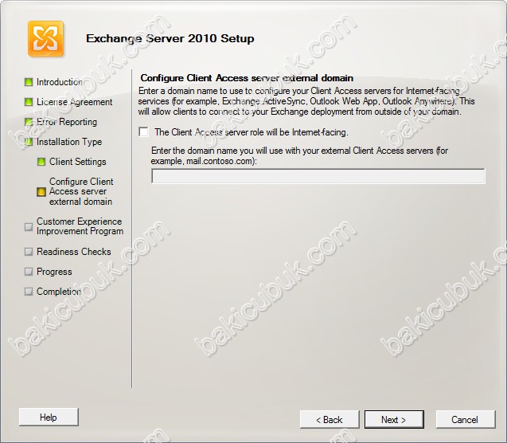Image resolution: width=507 pixels, height=443 pixels.
Task: Click the gray square beside Progress
Action: click(x=29, y=272)
